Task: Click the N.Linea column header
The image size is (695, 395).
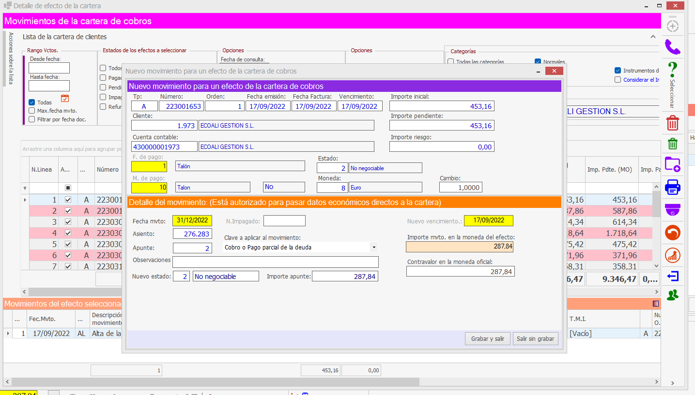Action: 42,170
